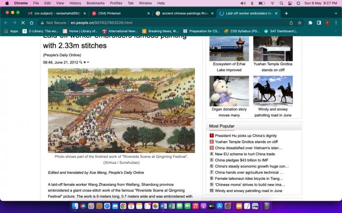Open the Trash in the Dock
Image resolution: width=342 pixels, height=213 pixels.
(x=267, y=206)
